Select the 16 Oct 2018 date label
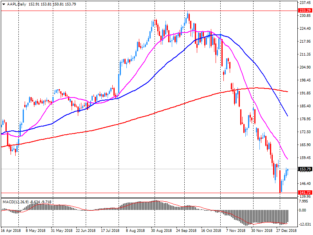313x235 pixels. [x=211, y=231]
